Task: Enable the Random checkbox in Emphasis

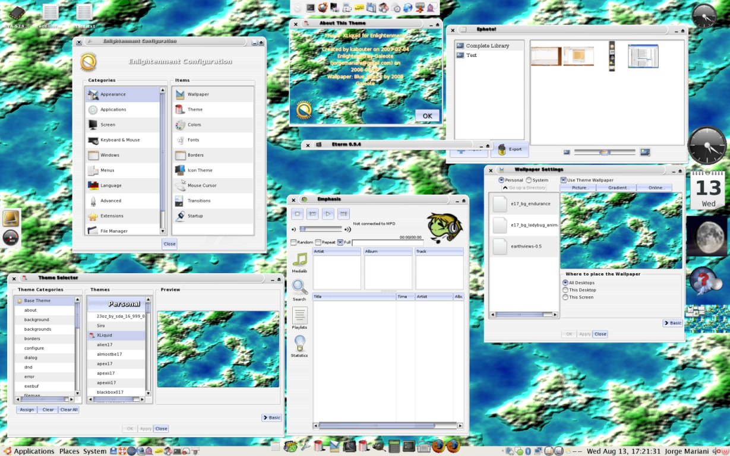Action: coord(293,242)
